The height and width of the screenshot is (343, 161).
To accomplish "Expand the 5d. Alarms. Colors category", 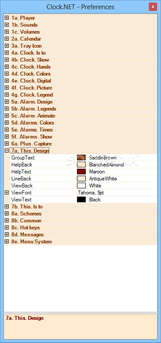I will click(7, 123).
